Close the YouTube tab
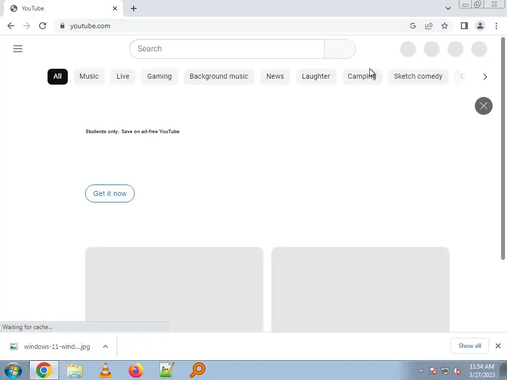Screen dimensions: 507x380 coord(115,8)
